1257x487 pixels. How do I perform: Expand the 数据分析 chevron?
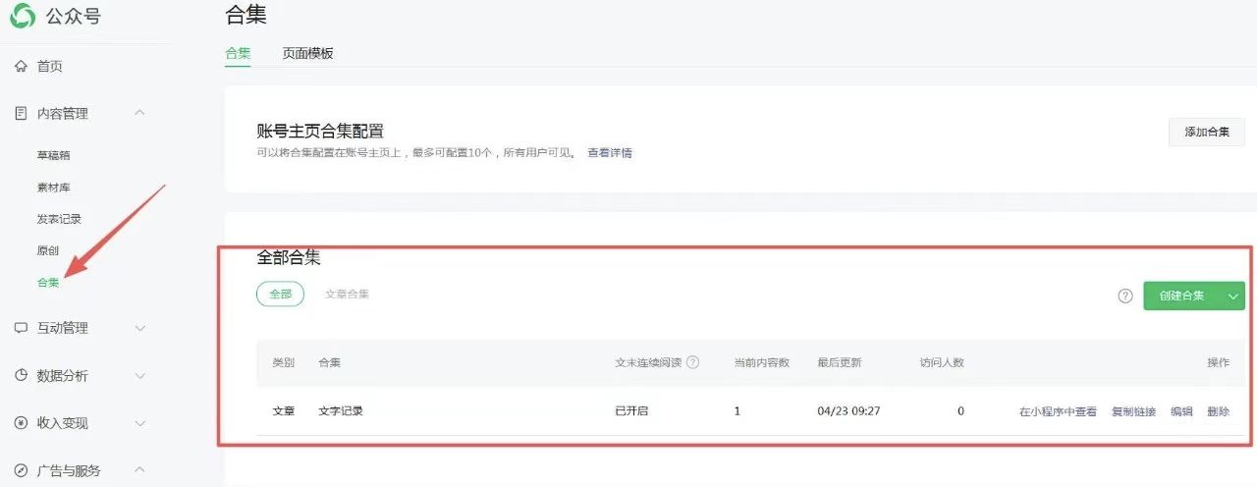139,376
